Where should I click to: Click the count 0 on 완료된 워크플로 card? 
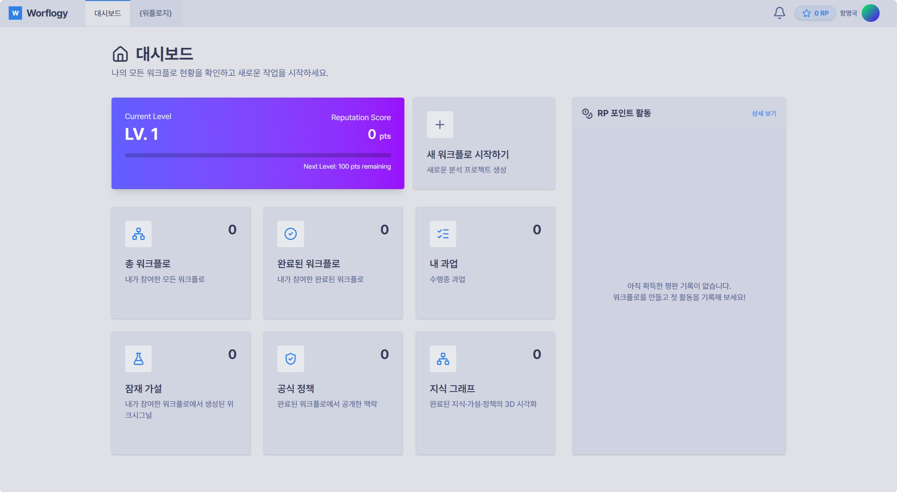click(x=384, y=230)
